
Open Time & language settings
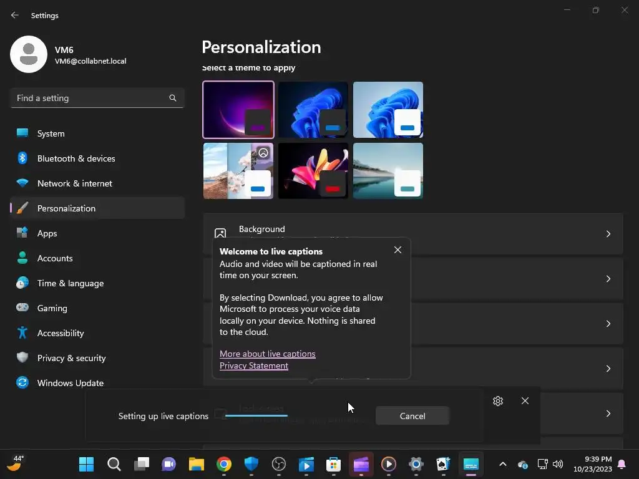click(97, 283)
